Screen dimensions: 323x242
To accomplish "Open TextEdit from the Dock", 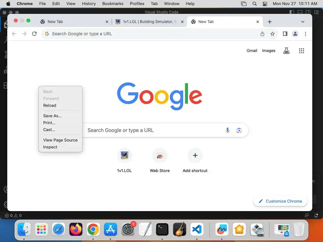I will click(145, 229).
